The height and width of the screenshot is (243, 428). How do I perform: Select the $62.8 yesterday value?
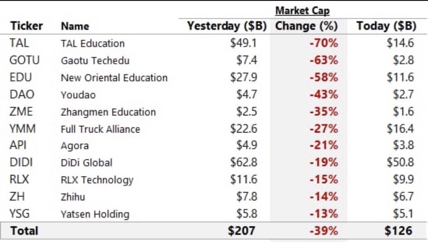click(x=243, y=162)
